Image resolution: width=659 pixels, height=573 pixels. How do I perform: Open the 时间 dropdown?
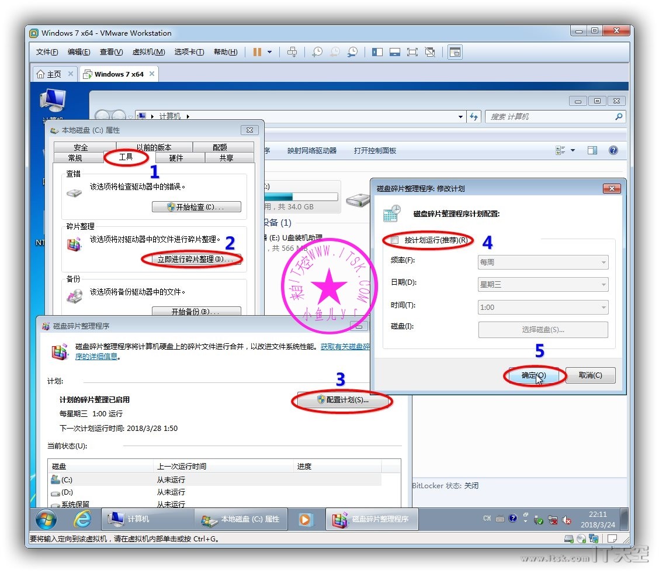pos(543,308)
